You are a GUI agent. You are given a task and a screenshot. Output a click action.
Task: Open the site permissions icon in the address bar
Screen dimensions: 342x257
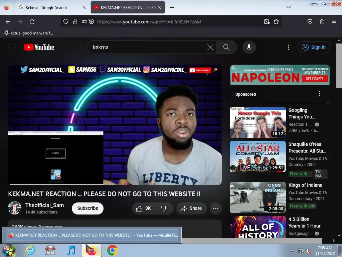(x=84, y=21)
